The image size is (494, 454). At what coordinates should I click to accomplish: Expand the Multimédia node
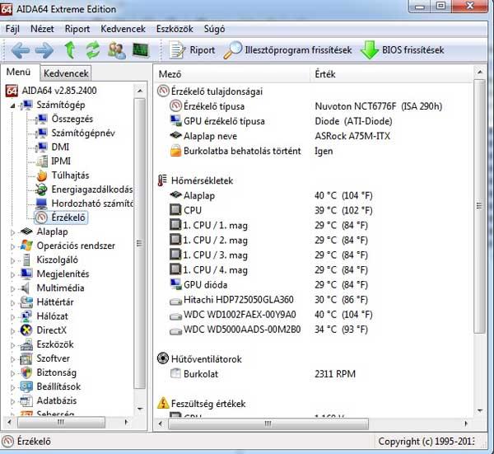click(12, 289)
